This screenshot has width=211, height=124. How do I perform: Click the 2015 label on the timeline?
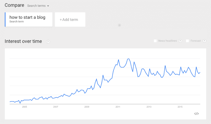[180, 107]
